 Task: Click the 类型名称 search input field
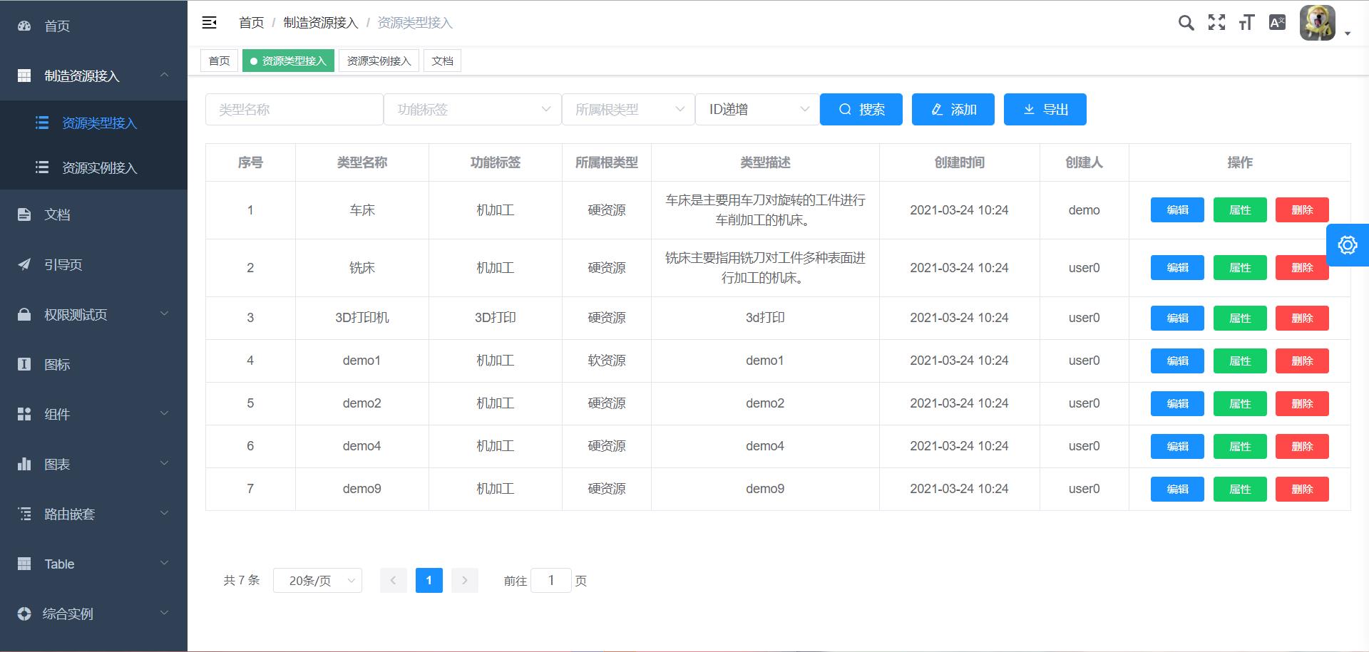(294, 110)
